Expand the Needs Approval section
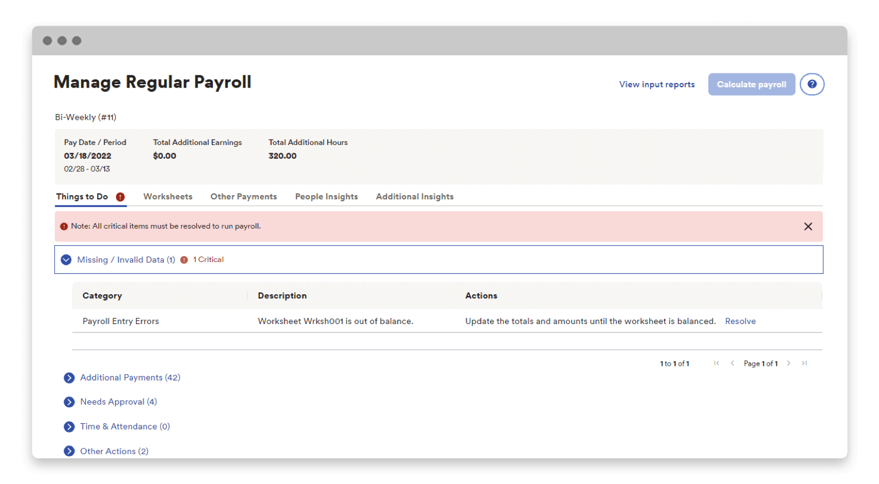Image resolution: width=879 pixels, height=484 pixels. 69,402
